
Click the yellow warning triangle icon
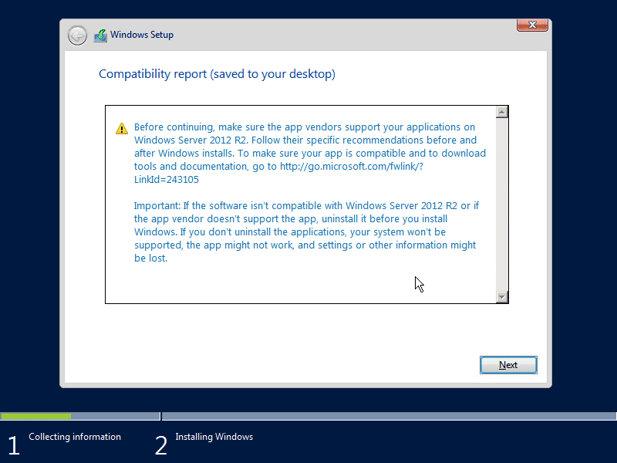(121, 128)
